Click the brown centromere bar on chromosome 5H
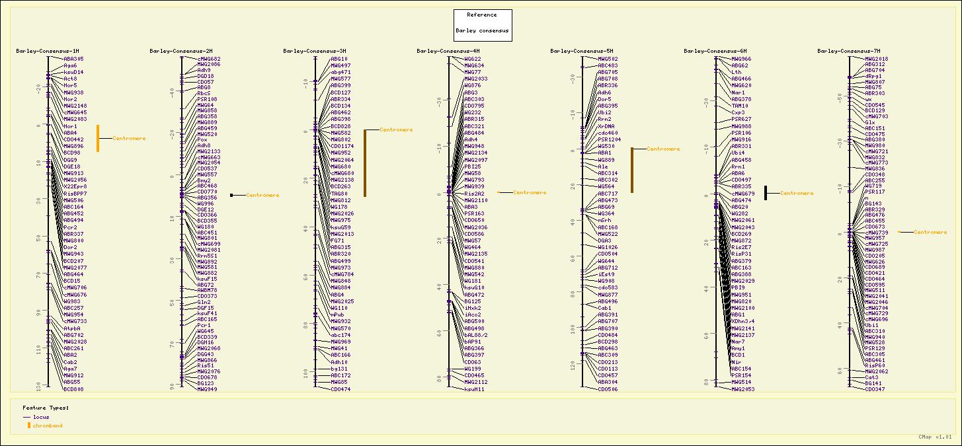Screen dimensions: 962x446 pyautogui.click(x=632, y=170)
